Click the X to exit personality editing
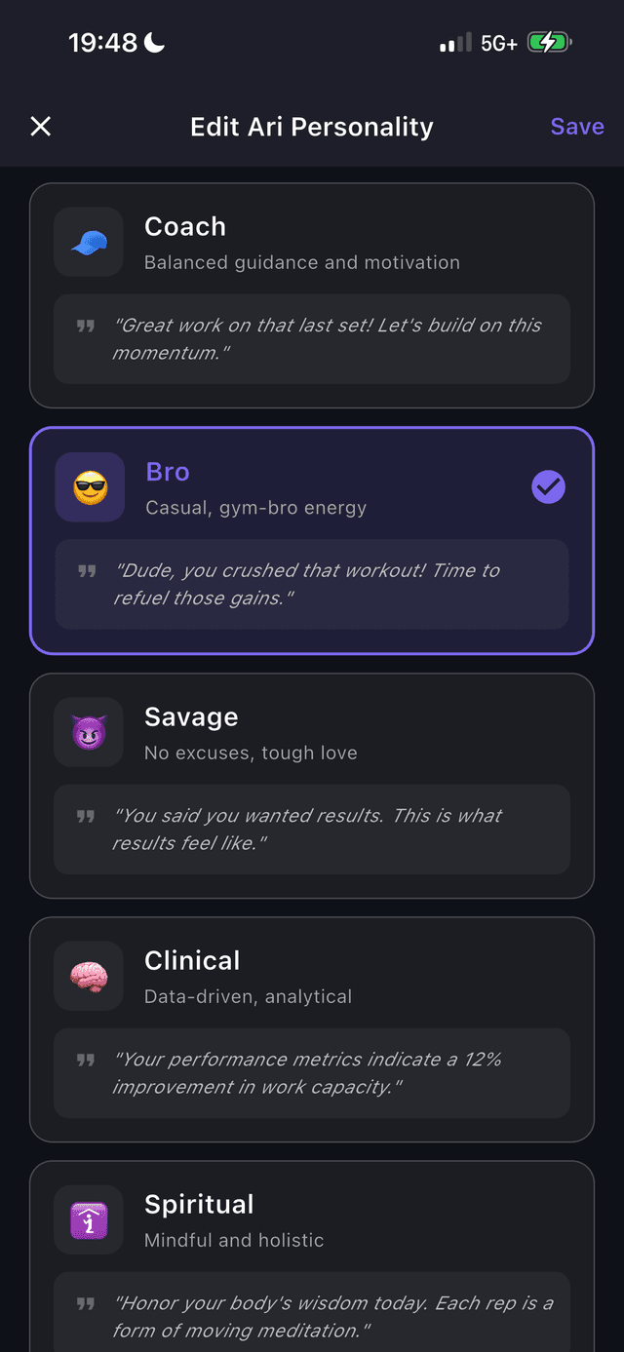 40,126
